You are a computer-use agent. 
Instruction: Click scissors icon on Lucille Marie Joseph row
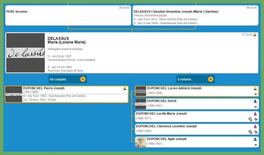256,119
